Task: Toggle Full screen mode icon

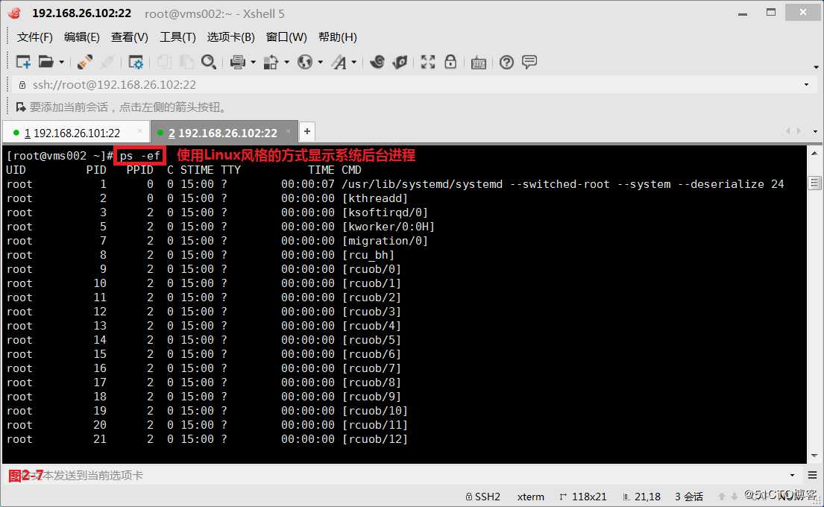Action: 428,62
